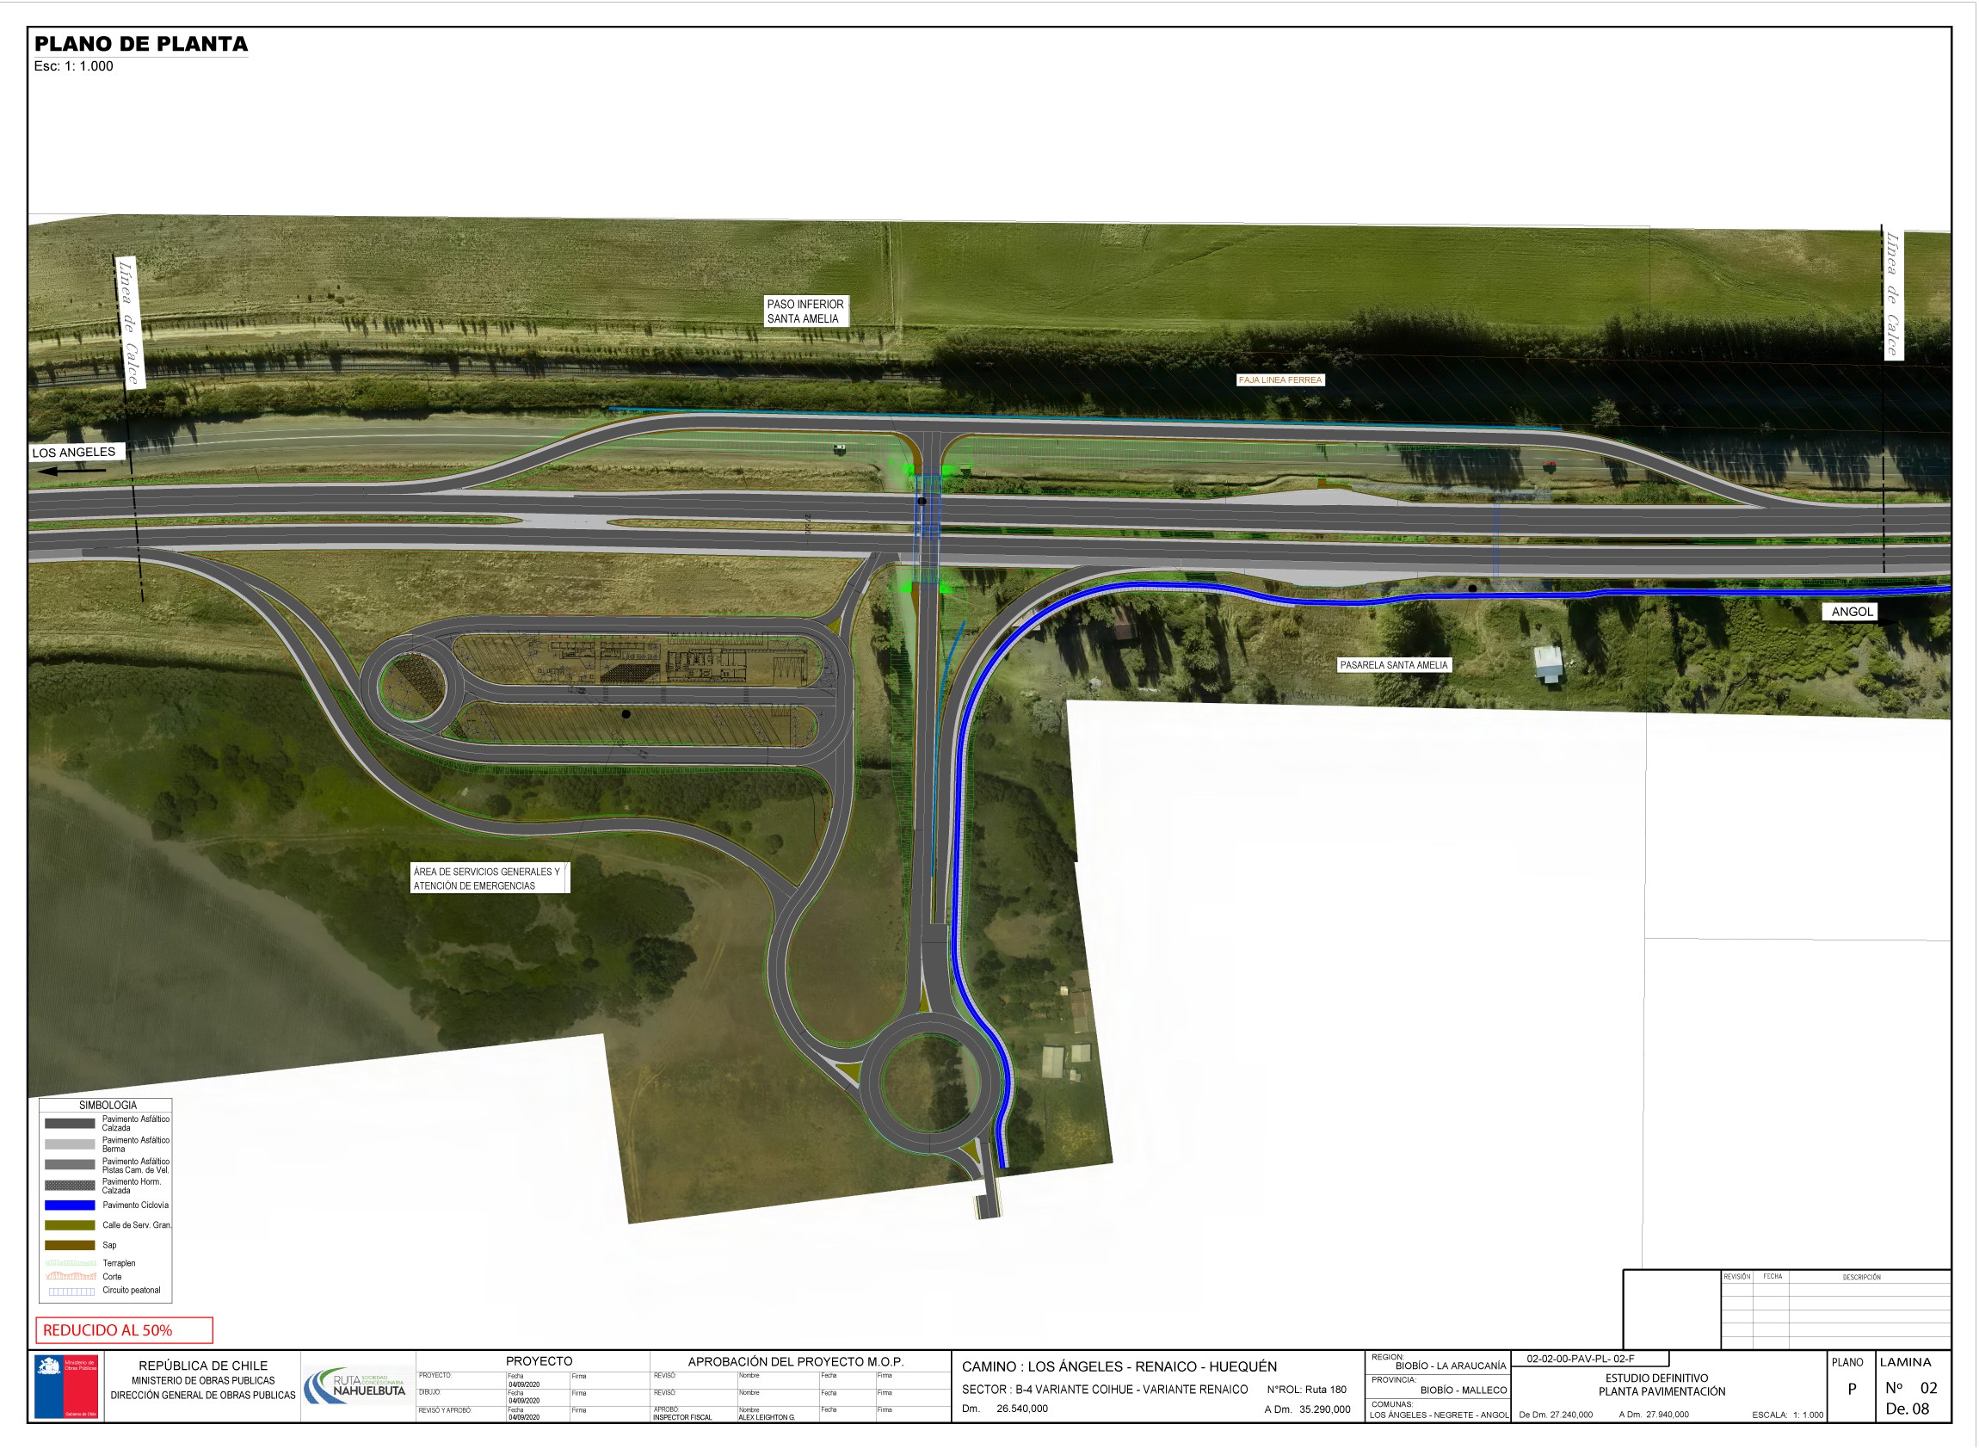Click 'CAMINO : LOS ÁNGELES - RENAICO - HUEQUÉN'
The width and height of the screenshot is (1979, 1449).
coord(1119,1367)
